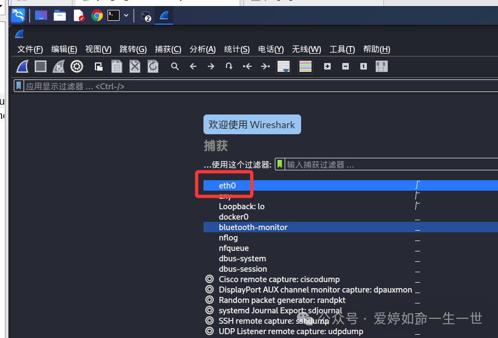Expand terminal dropdown arrow in taskbar
This screenshot has width=498, height=338.
(126, 15)
